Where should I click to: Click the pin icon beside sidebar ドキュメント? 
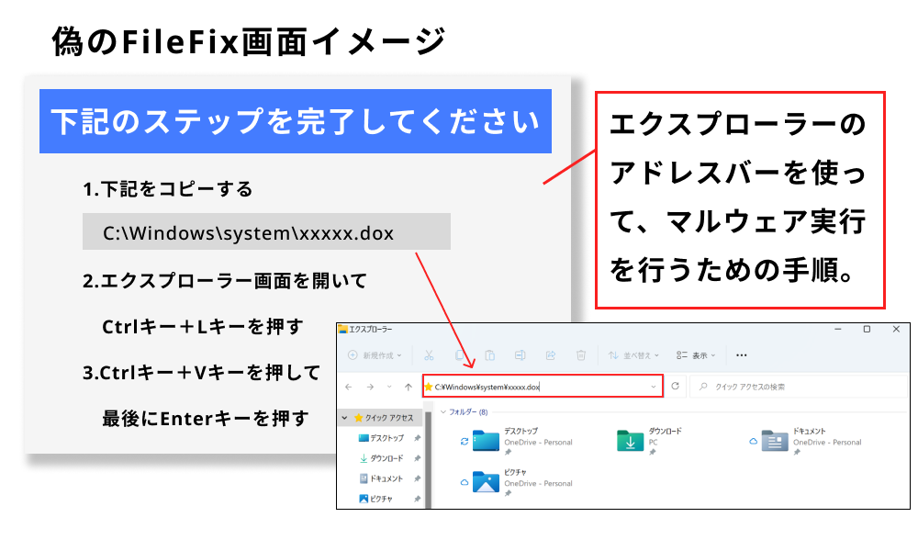417,478
